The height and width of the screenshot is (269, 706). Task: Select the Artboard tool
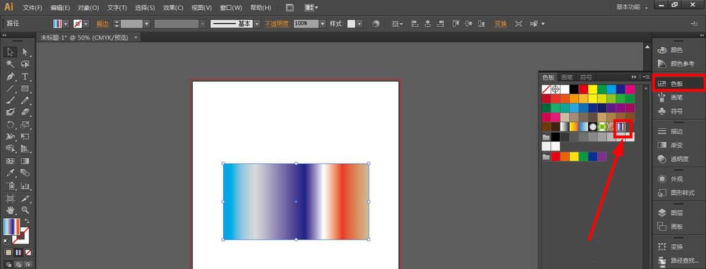[x=11, y=198]
